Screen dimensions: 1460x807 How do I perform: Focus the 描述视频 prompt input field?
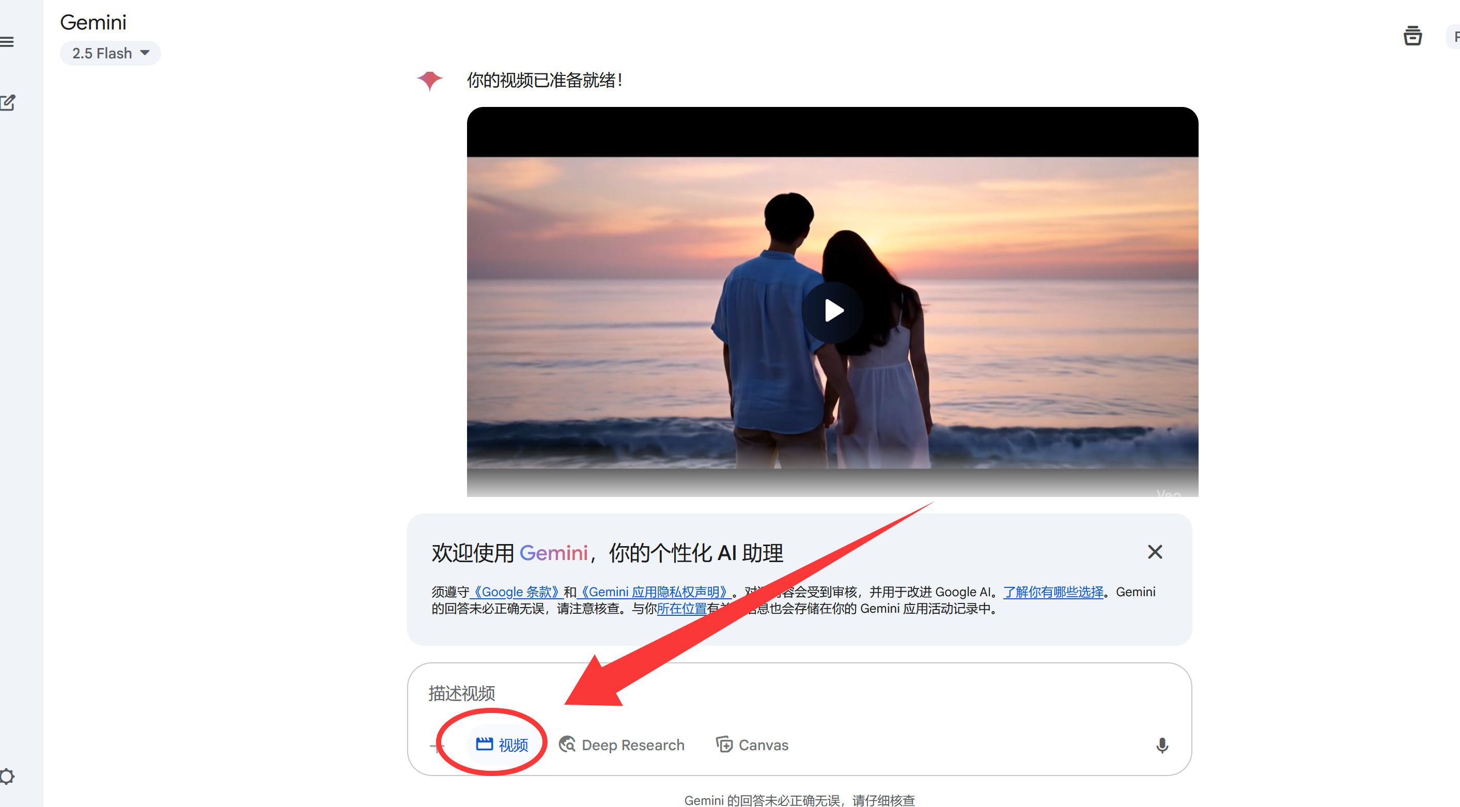[799, 692]
